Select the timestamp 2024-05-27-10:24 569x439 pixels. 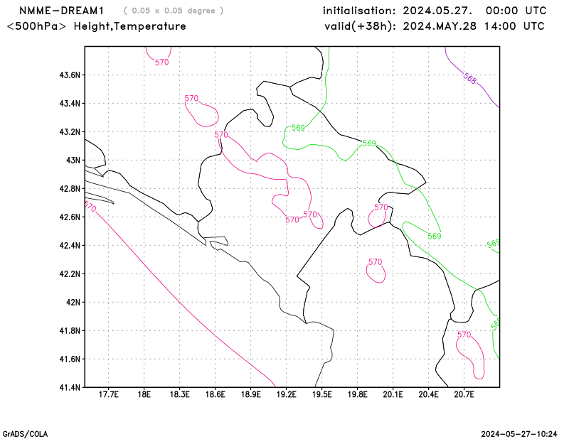(x=519, y=434)
